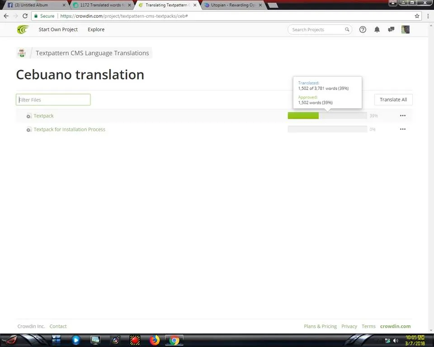Close the Utopian tab

coord(260,5)
